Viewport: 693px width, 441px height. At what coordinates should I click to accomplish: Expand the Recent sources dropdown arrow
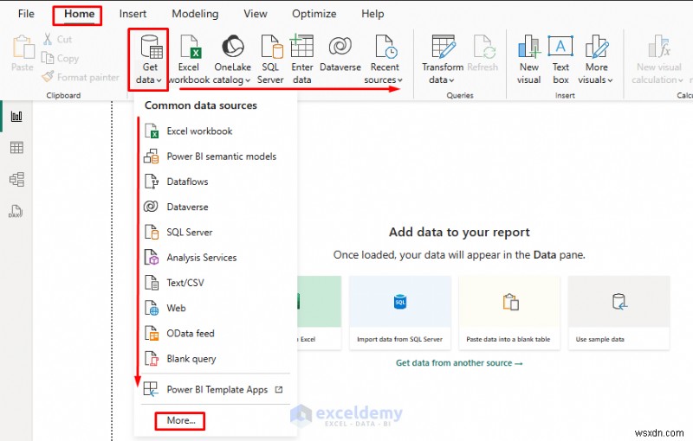(x=400, y=80)
